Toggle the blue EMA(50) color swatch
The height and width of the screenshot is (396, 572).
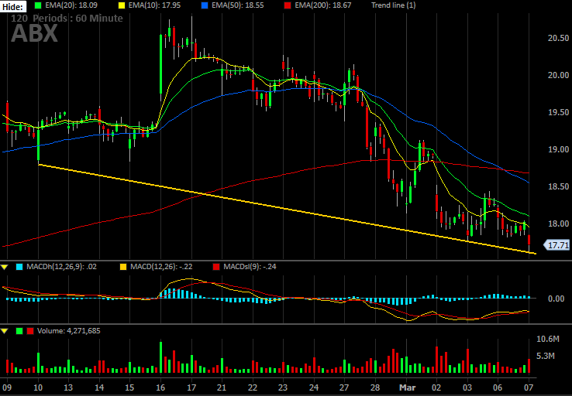[203, 5]
